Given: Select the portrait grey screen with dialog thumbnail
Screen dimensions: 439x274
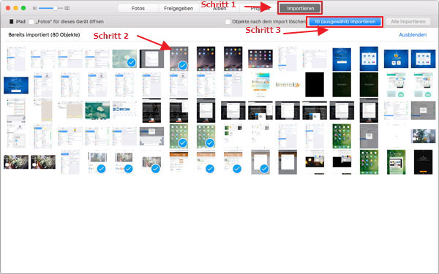Looking at the screenshot, I should (x=369, y=136).
